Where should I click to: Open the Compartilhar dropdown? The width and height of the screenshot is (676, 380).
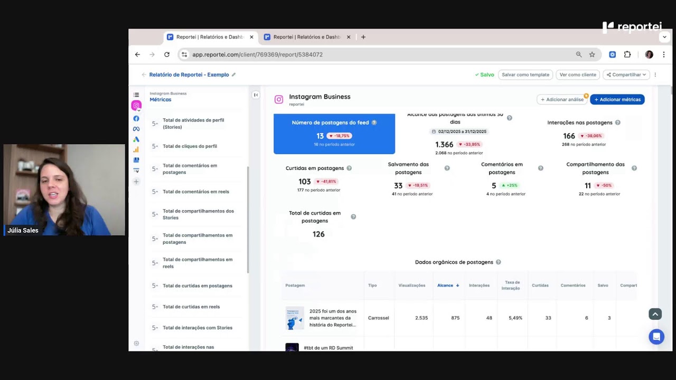pos(626,75)
